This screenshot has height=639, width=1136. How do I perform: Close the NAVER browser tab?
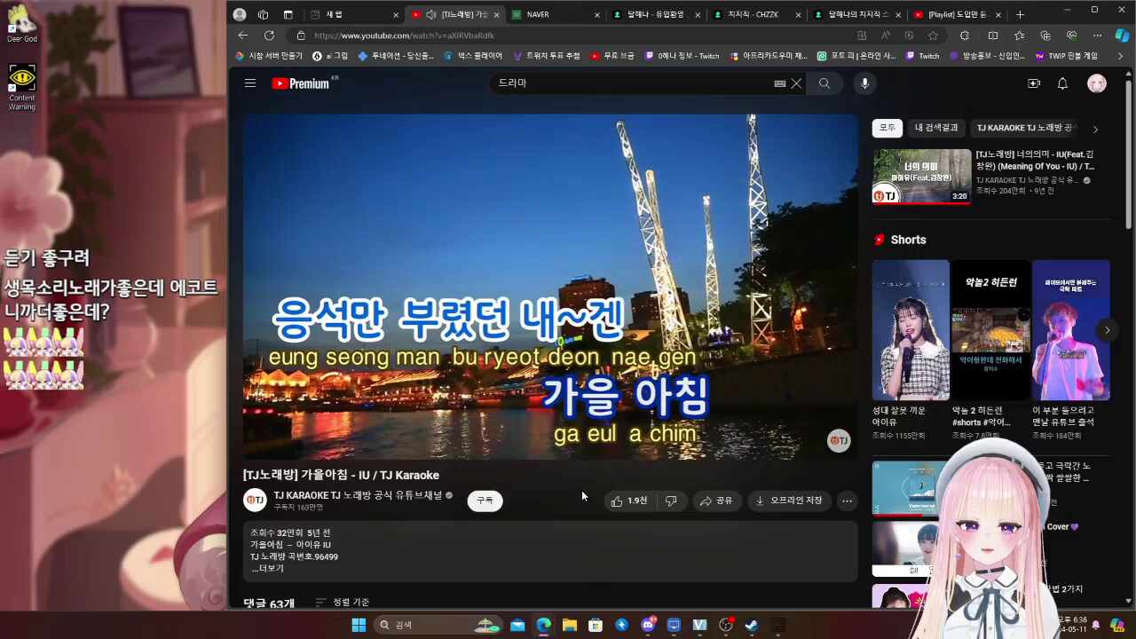click(597, 14)
